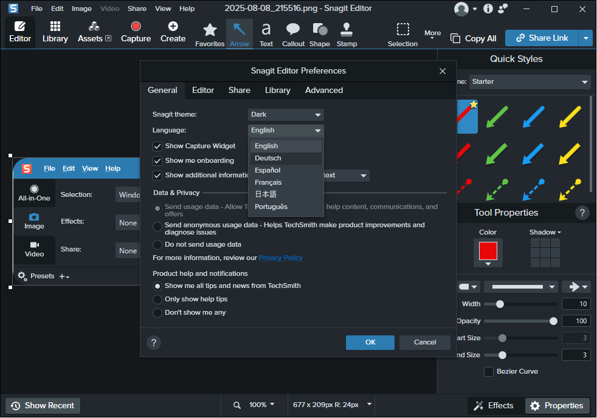Image resolution: width=597 pixels, height=418 pixels.
Task: Open the Library tab in Preferences
Action: click(x=278, y=91)
